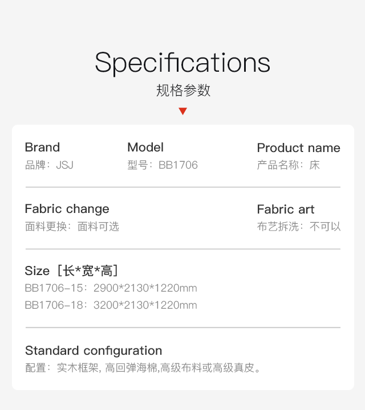
Task: Click the Model label
Action: 145,147
